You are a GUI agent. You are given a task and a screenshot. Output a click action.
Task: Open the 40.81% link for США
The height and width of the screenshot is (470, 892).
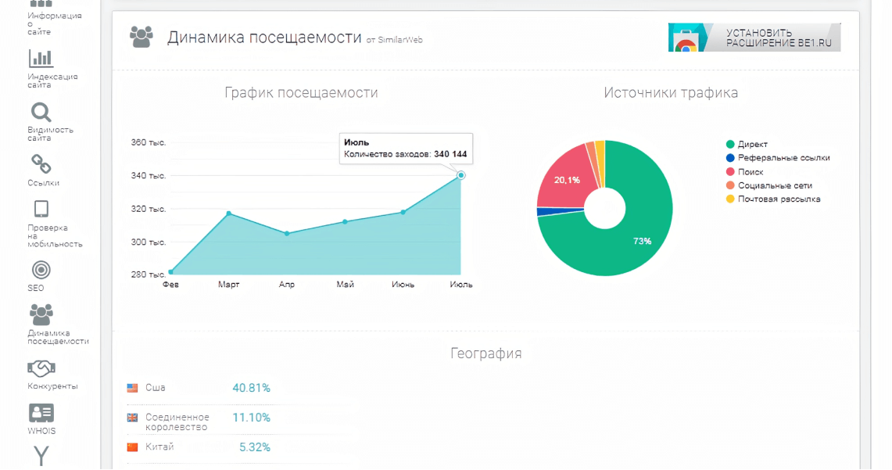[x=252, y=386]
